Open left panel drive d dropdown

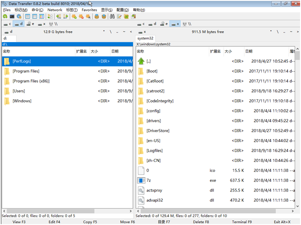pyautogui.click(x=8, y=32)
